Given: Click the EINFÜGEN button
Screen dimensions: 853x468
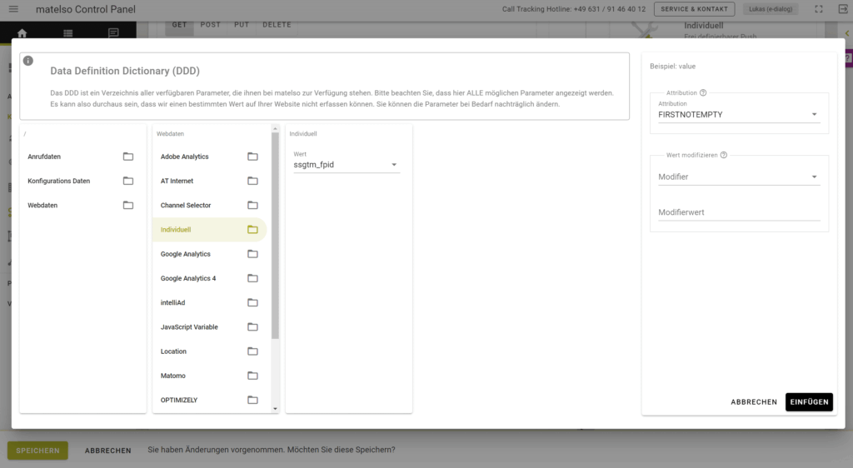Looking at the screenshot, I should pos(809,402).
